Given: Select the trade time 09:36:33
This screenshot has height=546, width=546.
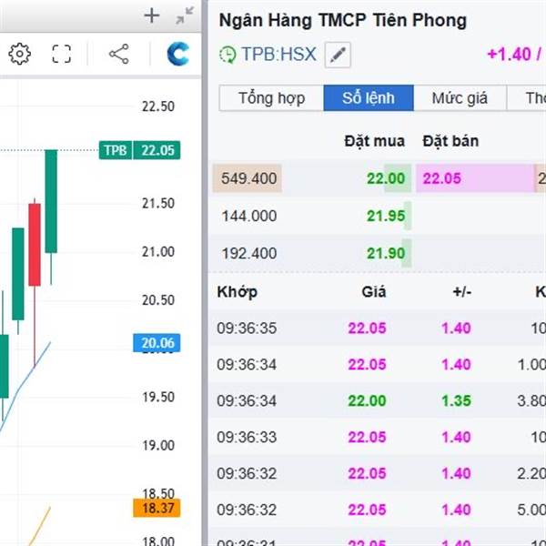Looking at the screenshot, I should pyautogui.click(x=247, y=437).
